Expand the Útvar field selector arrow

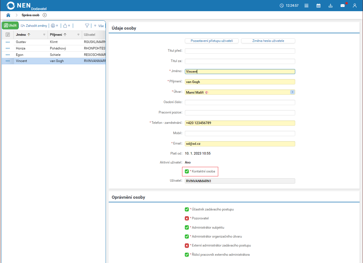(x=292, y=92)
